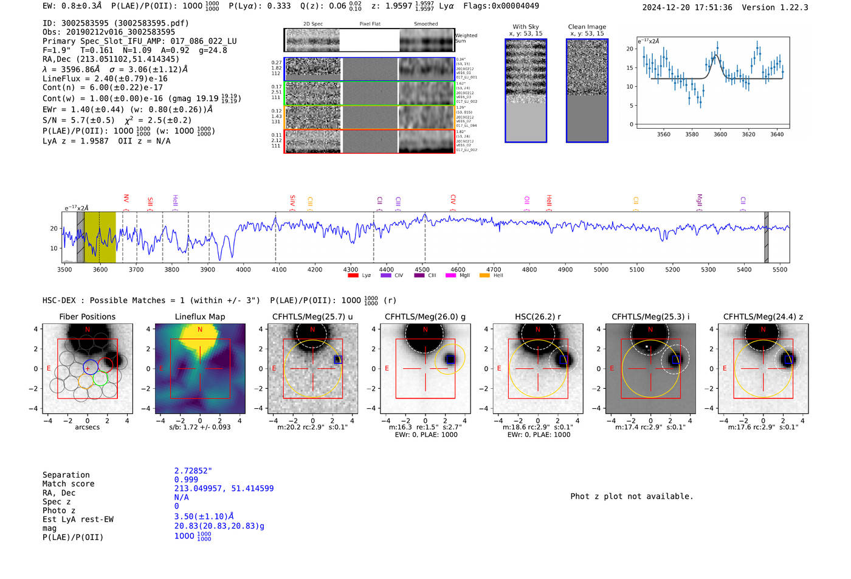Select the blue-bordered 2D spectrum row
851x579 pixels.
pos(370,69)
